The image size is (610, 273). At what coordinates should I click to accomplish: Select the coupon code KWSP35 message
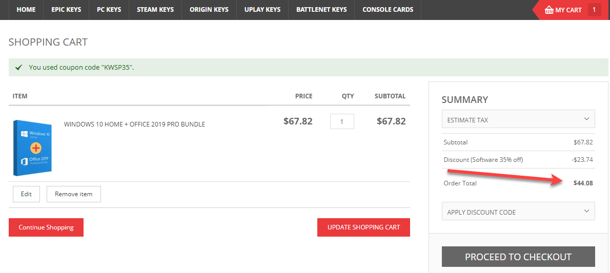tap(82, 68)
